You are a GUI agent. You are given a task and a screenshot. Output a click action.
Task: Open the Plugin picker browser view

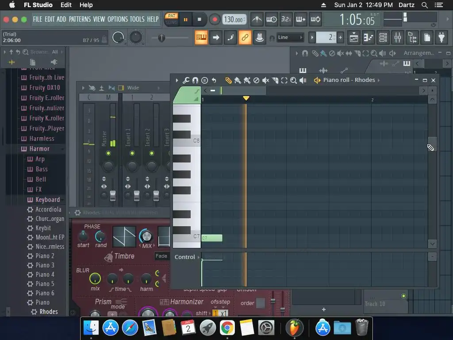coord(413,37)
